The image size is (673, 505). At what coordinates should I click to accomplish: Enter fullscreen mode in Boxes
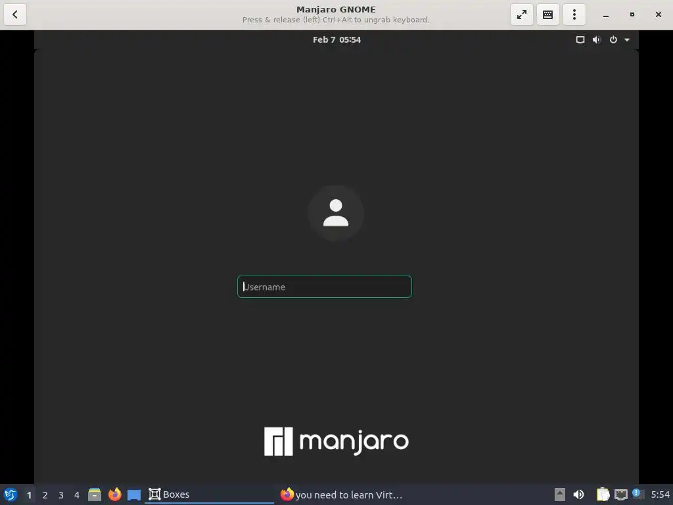click(x=521, y=14)
